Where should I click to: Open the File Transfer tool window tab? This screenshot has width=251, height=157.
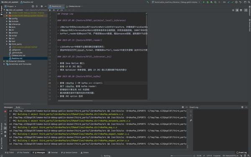[x=23, y=152]
